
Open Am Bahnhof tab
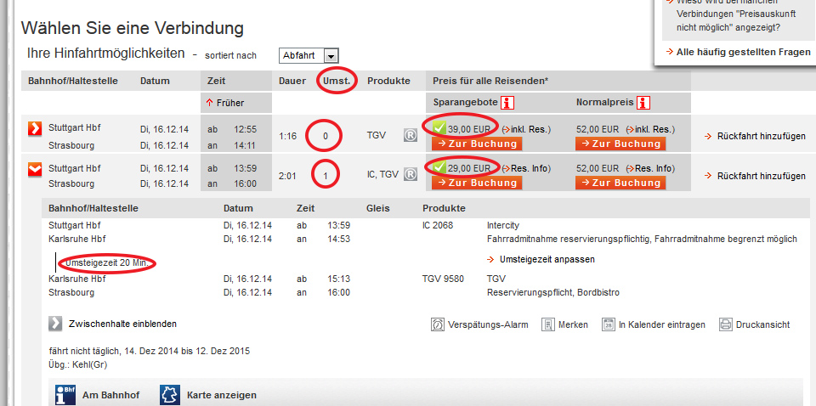pos(110,396)
